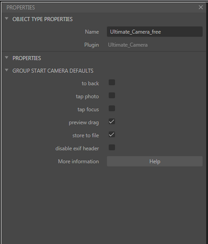Screen dimensions: 208x244
Task: Check the tap photo option
Action: pyautogui.click(x=112, y=95)
